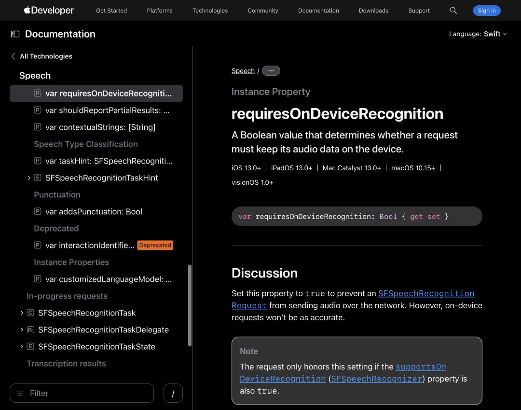Click P icon beside taskHint

point(38,161)
